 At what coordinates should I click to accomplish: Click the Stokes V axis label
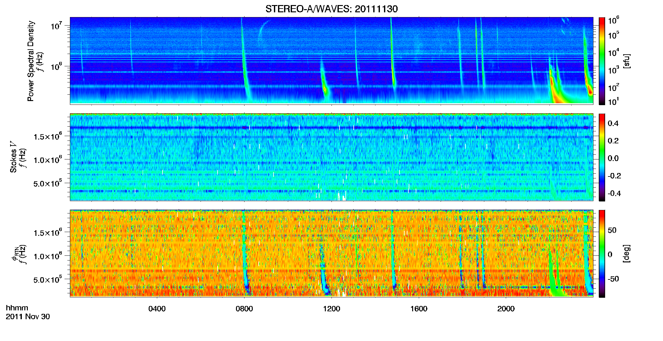pyautogui.click(x=13, y=157)
